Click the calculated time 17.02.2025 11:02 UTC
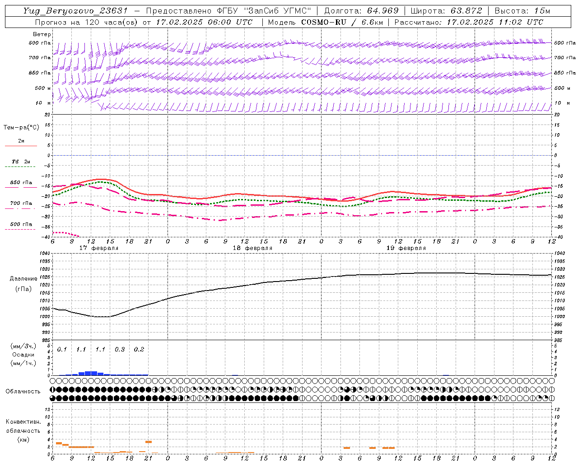578x462 pixels. pos(495,22)
